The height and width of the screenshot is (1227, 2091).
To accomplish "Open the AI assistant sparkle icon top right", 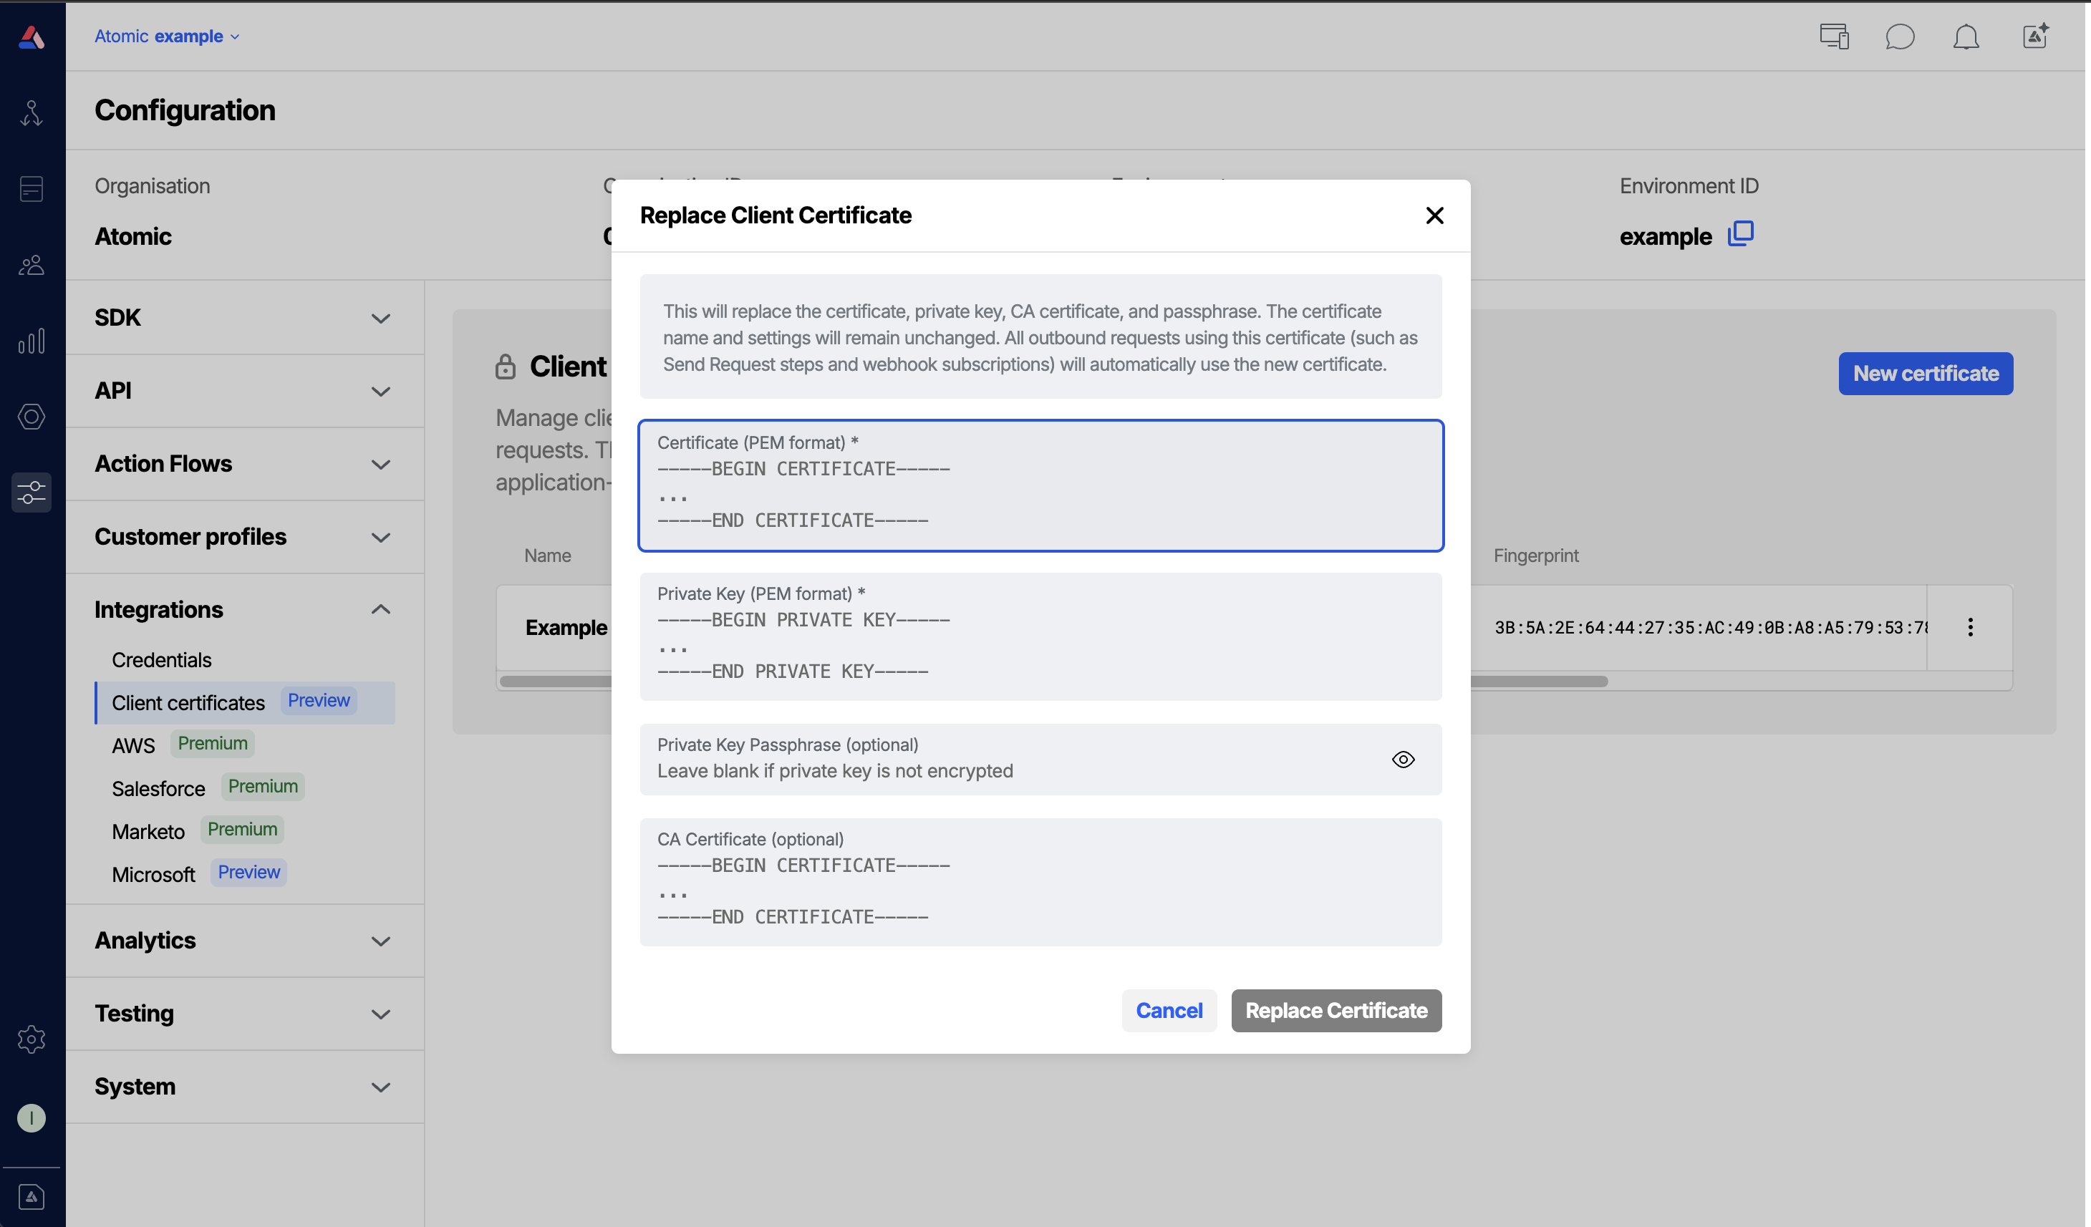I will pos(2034,37).
